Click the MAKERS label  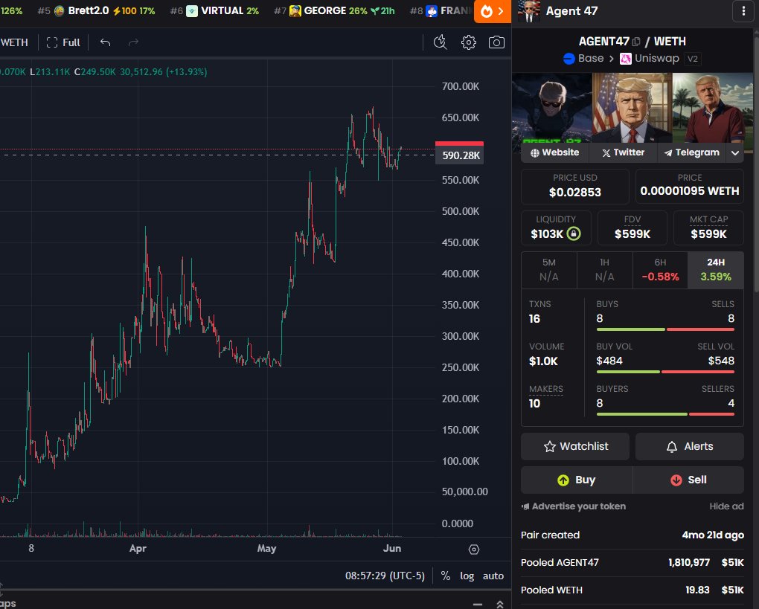click(545, 390)
